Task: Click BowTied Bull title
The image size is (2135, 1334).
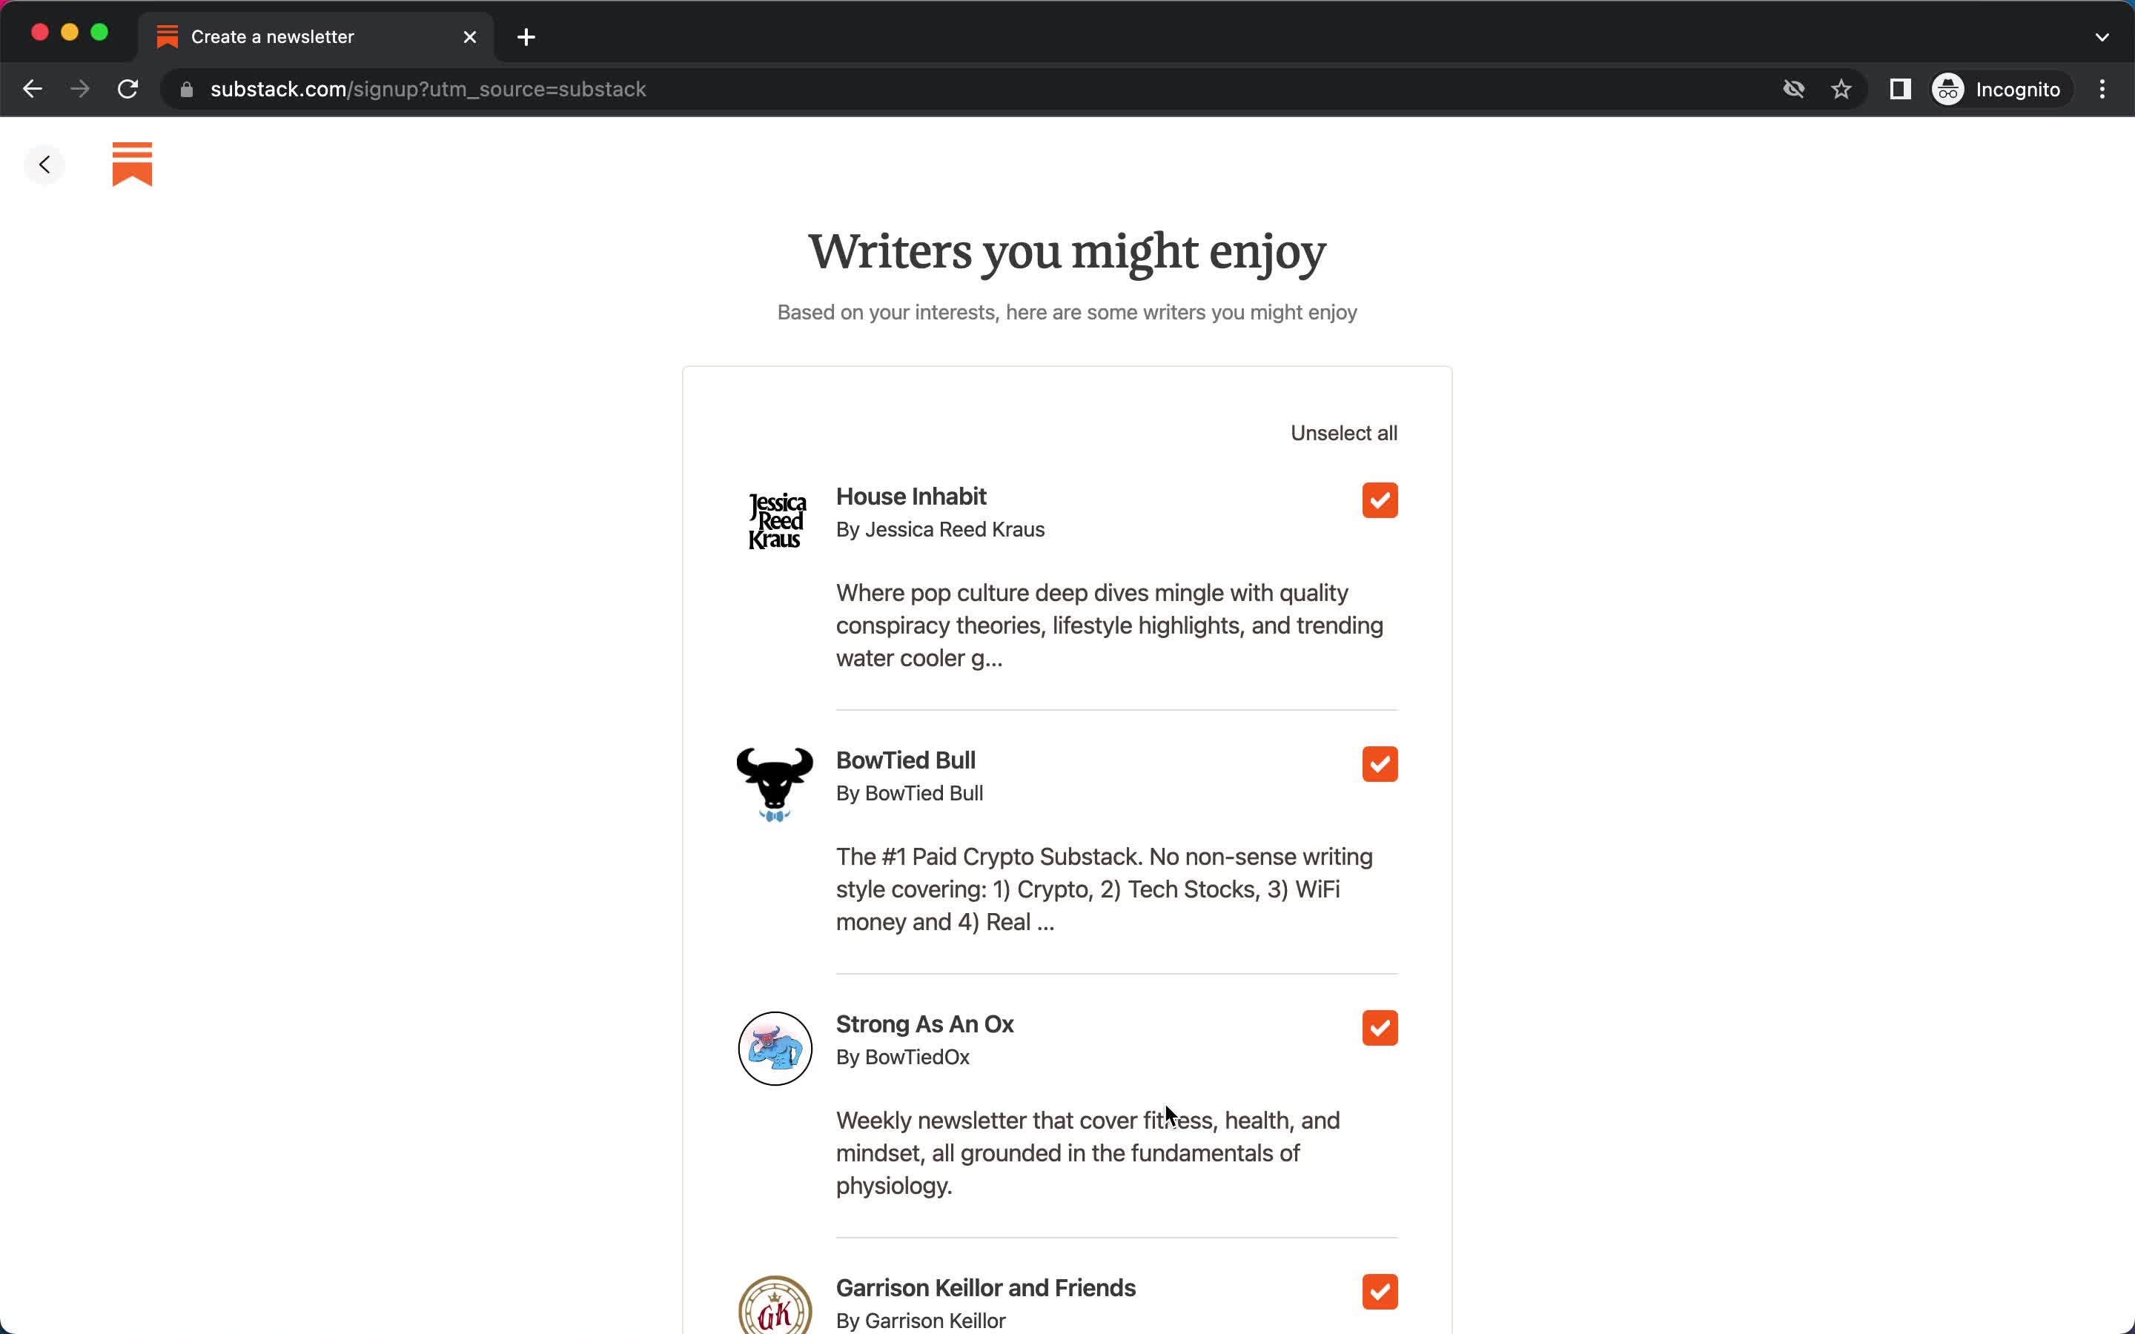Action: point(906,760)
